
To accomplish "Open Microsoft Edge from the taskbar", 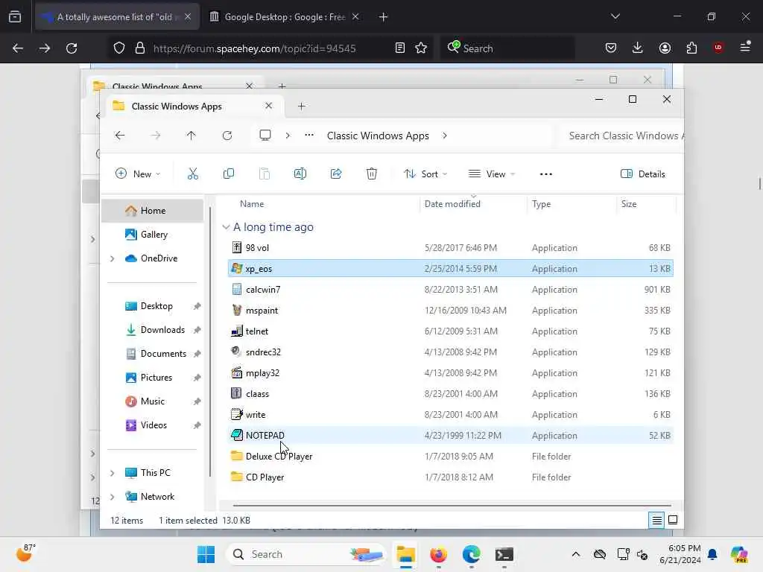I will (x=471, y=554).
